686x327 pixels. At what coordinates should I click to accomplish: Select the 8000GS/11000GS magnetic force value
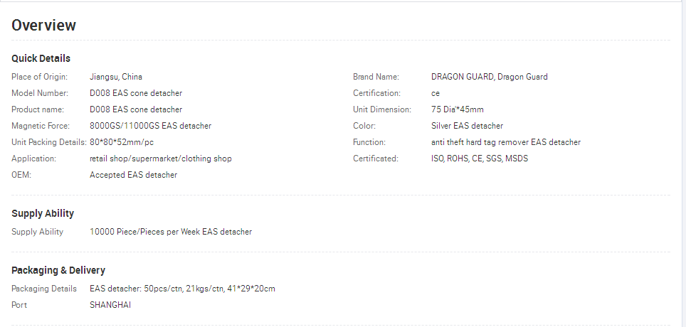pos(150,126)
